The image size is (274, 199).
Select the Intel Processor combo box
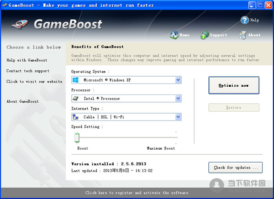tap(126, 99)
